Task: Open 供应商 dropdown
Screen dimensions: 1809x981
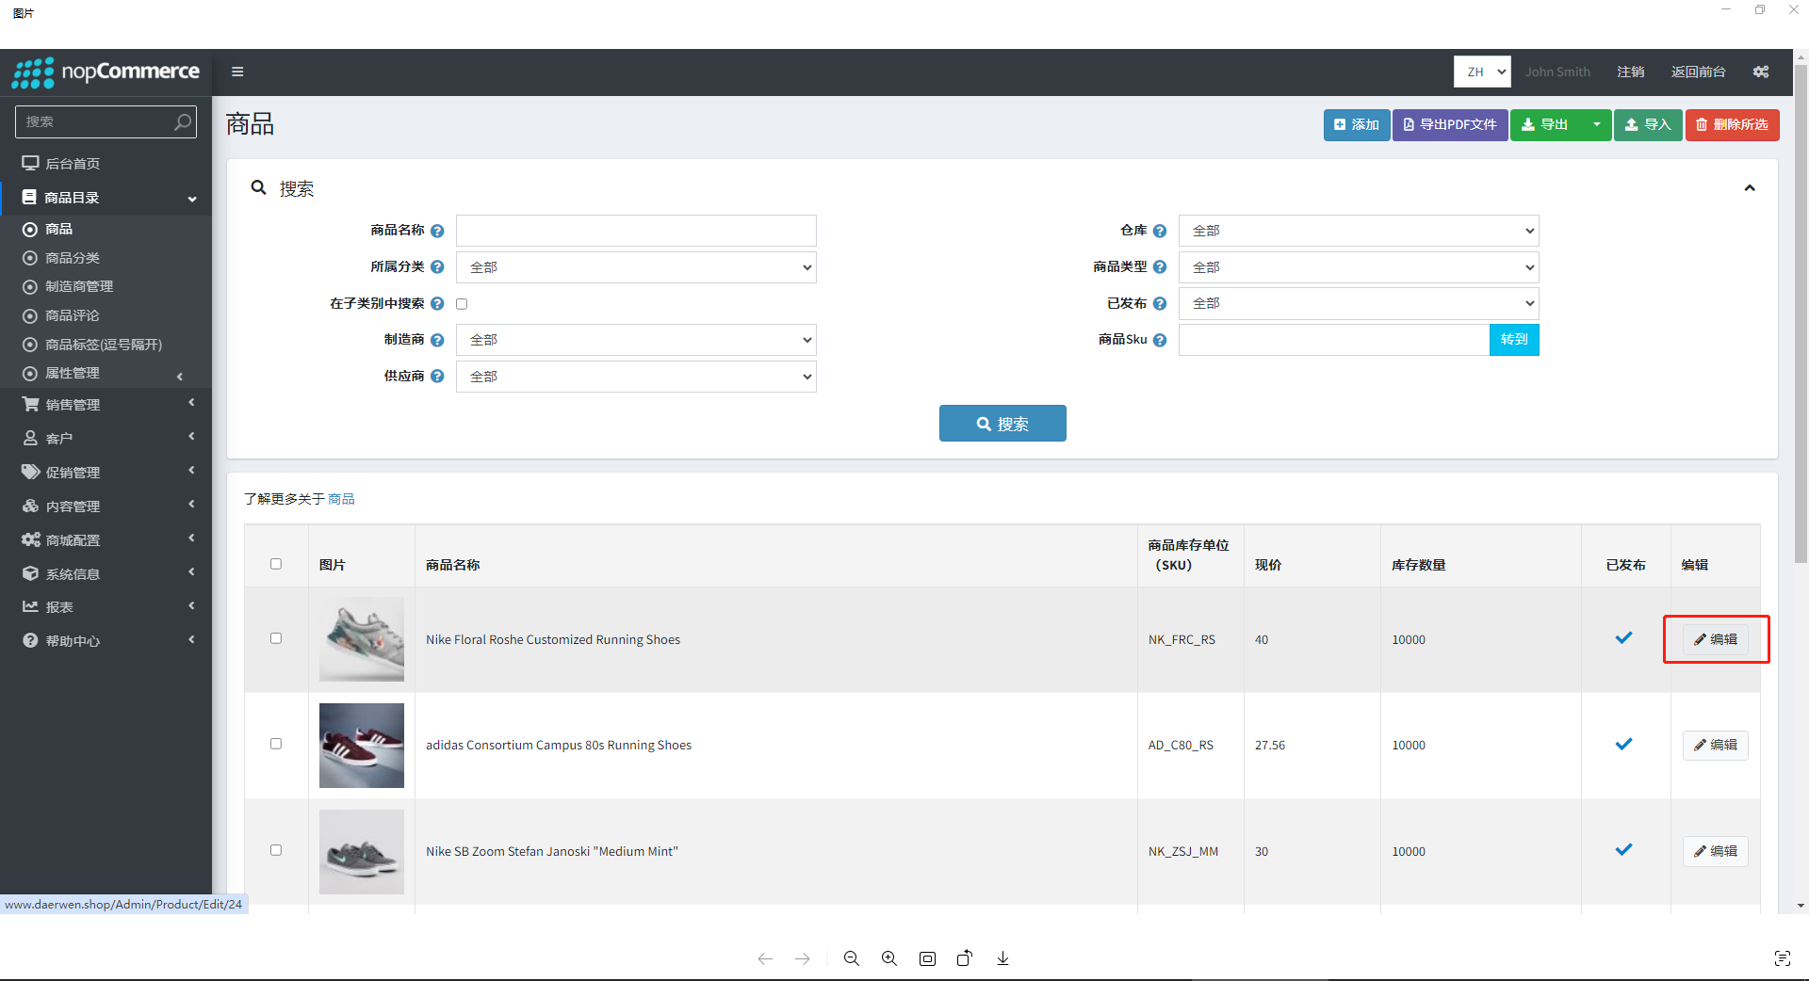Action: click(636, 377)
